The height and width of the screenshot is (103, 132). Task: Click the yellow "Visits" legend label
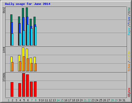[129, 56]
